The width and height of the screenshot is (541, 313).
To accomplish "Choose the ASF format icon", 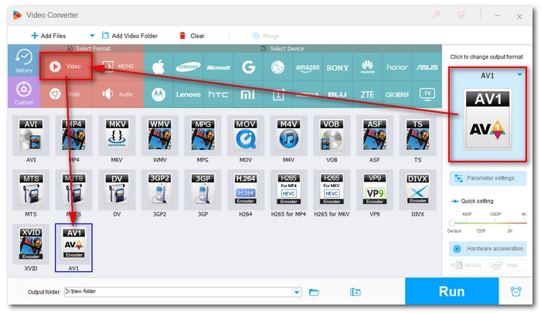I will click(x=375, y=135).
